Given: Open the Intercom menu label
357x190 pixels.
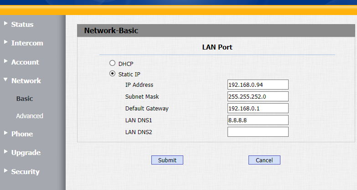Looking at the screenshot, I should point(27,43).
